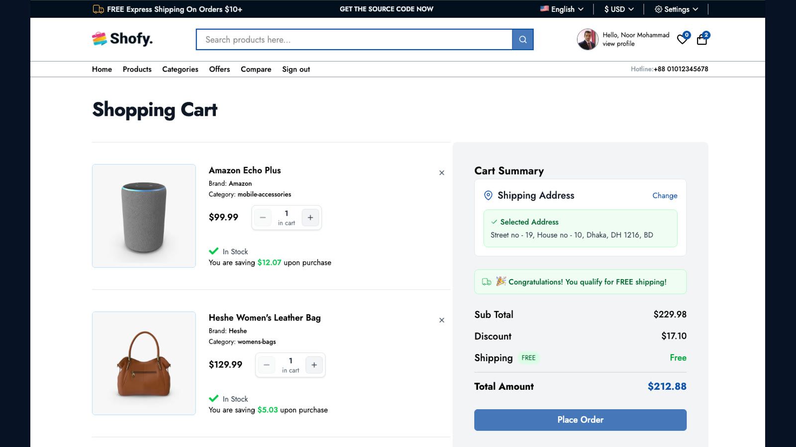Remove Heshe Women's Leather Bag from cart
This screenshot has width=796, height=447.
point(442,320)
